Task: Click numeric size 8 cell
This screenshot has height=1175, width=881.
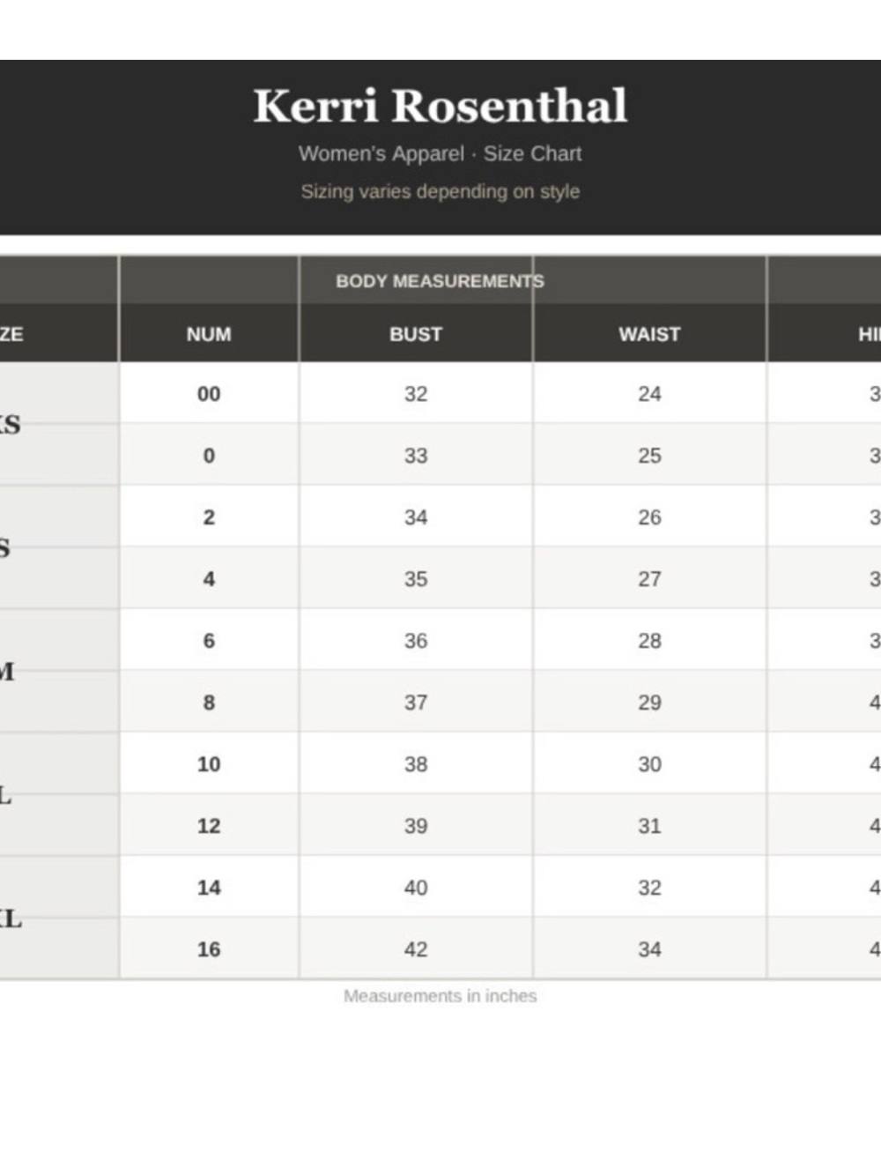Action: 209,703
